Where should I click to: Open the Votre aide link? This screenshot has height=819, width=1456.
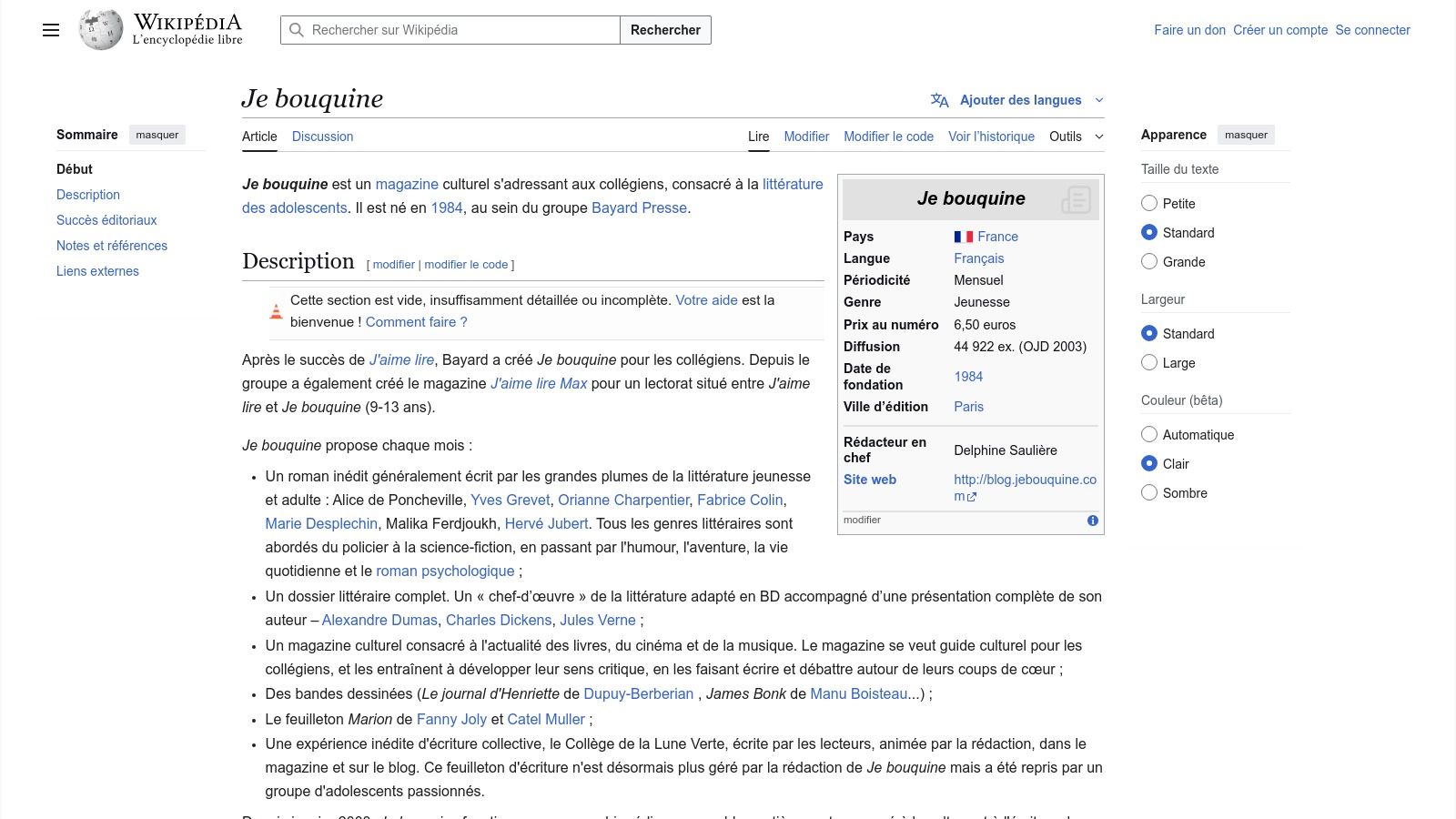point(706,300)
